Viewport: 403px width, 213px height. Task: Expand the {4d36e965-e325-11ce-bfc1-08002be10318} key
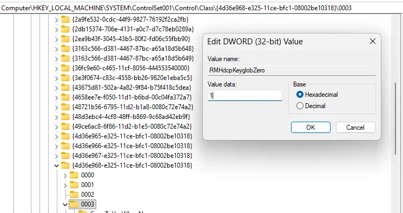pos(57,136)
